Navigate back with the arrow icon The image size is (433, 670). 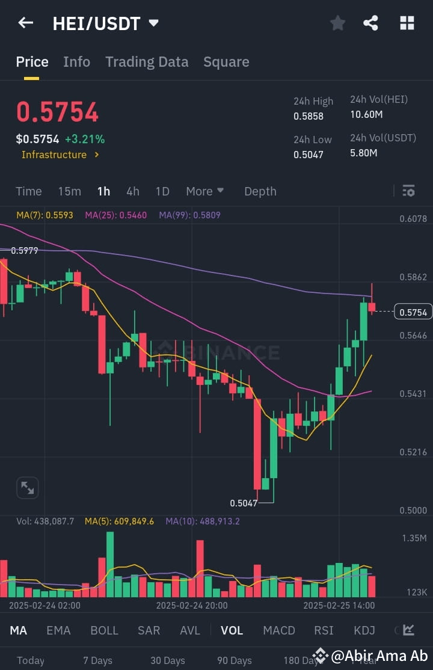25,23
